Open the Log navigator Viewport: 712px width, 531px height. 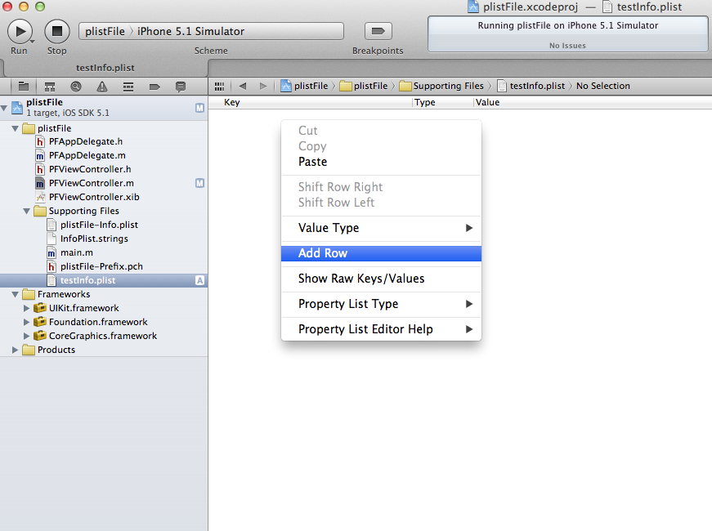click(181, 87)
